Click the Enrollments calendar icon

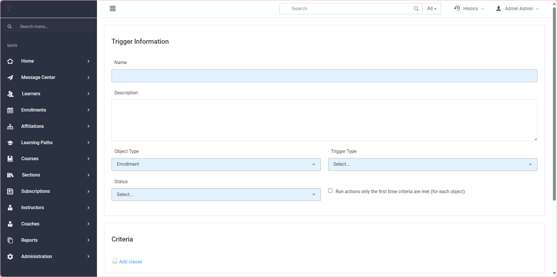tap(10, 110)
